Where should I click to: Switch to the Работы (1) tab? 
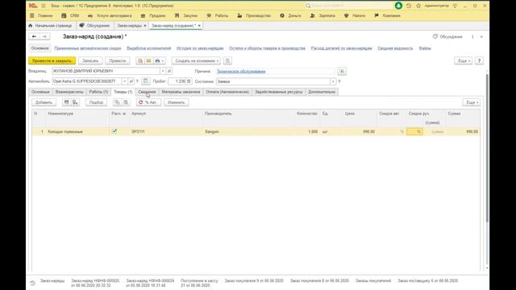click(x=98, y=92)
